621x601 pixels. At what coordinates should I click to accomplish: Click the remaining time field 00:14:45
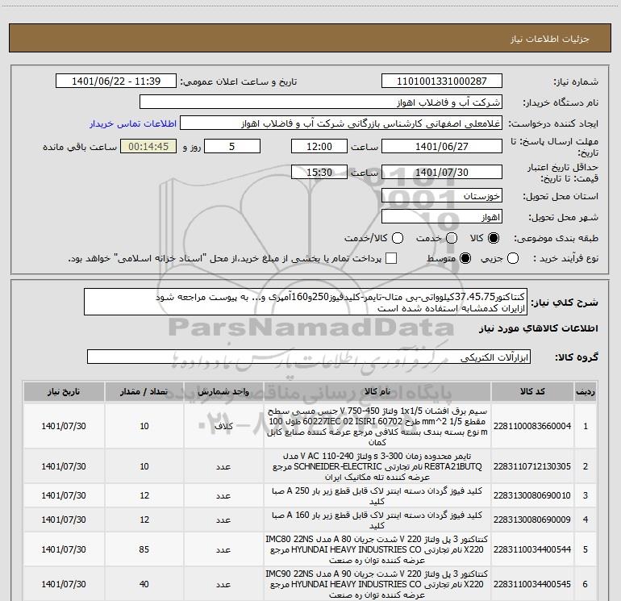pos(148,146)
